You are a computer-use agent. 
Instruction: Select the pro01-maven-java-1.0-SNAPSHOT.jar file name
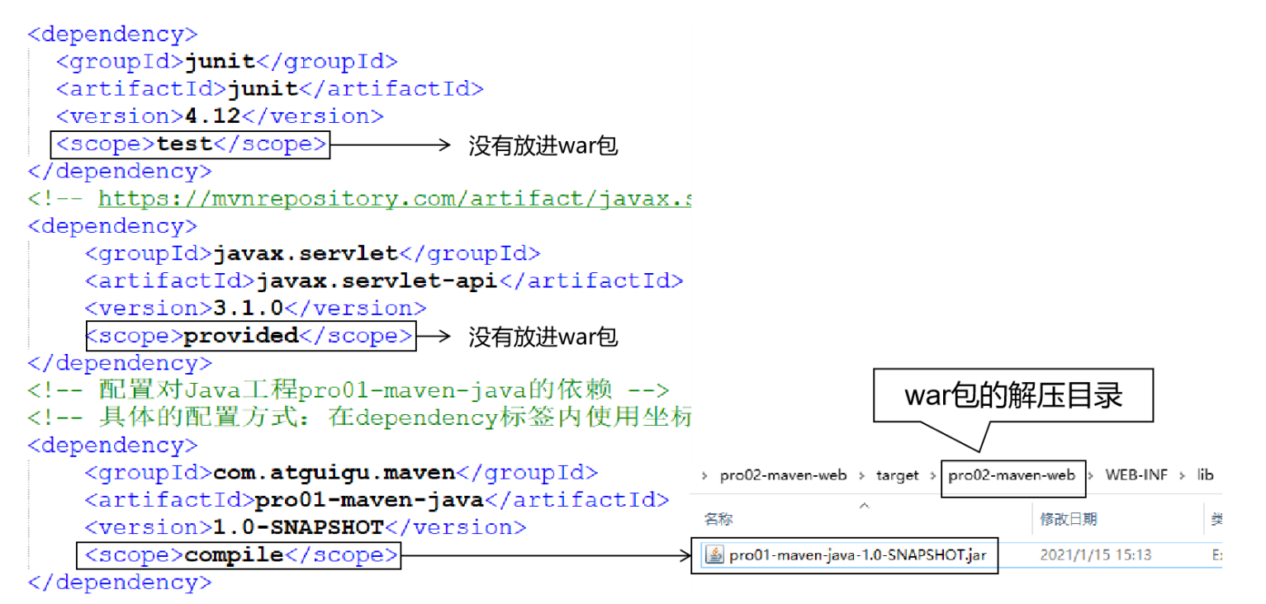tap(858, 555)
